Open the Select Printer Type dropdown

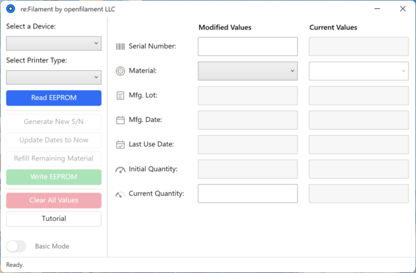pos(54,77)
